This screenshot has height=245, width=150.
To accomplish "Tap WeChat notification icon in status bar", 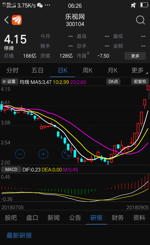I will (x=40, y=5).
